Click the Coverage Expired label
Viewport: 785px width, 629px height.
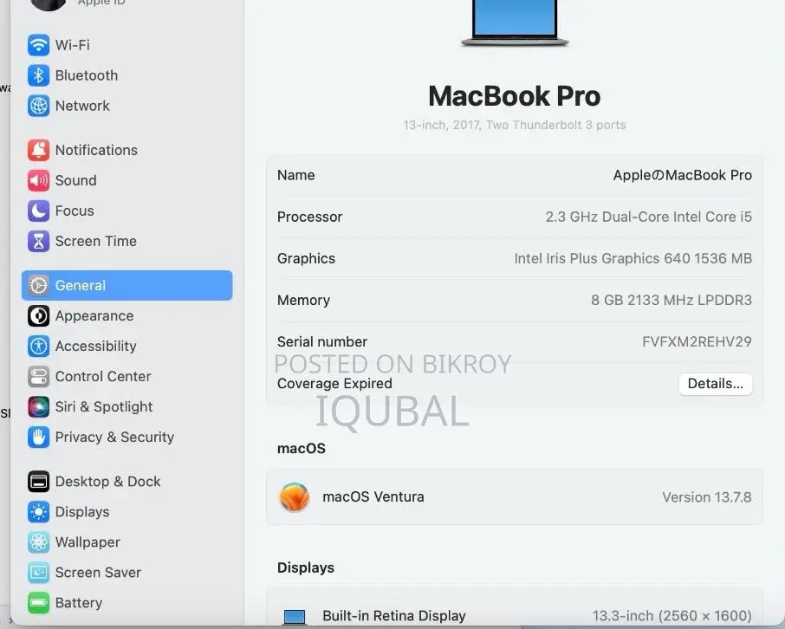335,384
